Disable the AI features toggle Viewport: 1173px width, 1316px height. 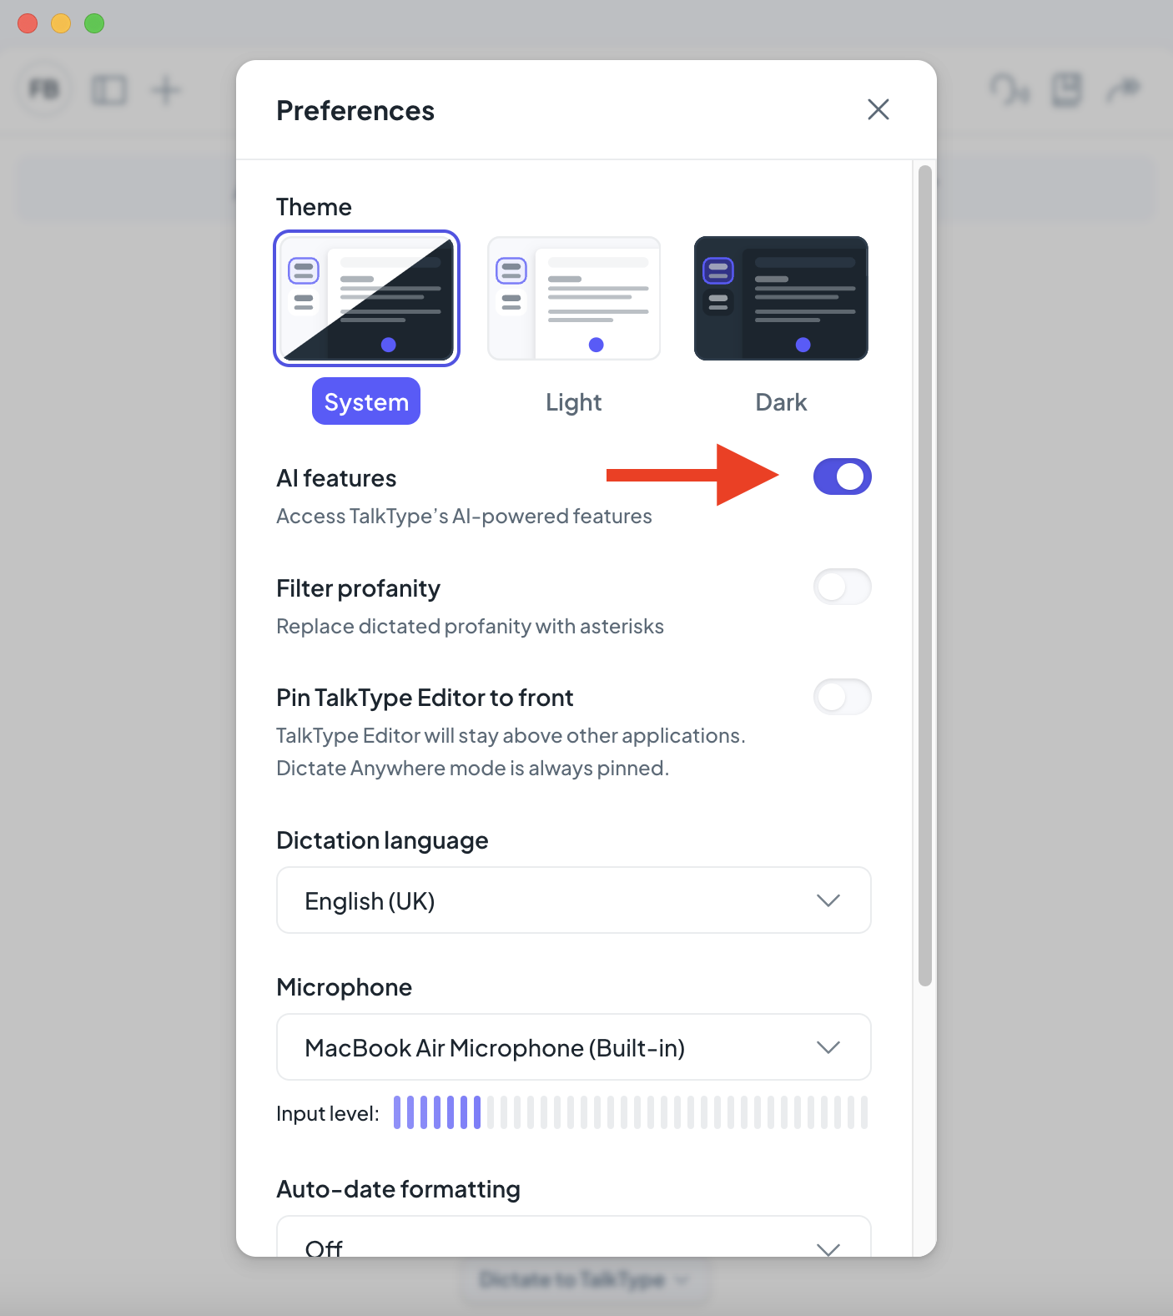tap(842, 476)
